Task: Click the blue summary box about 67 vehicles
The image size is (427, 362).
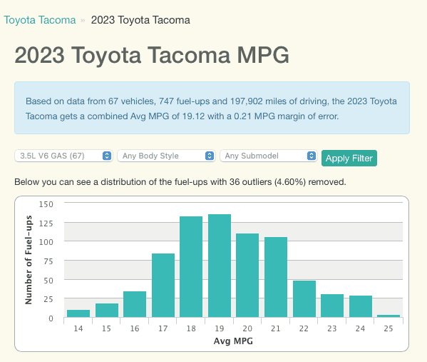Action: pos(212,108)
